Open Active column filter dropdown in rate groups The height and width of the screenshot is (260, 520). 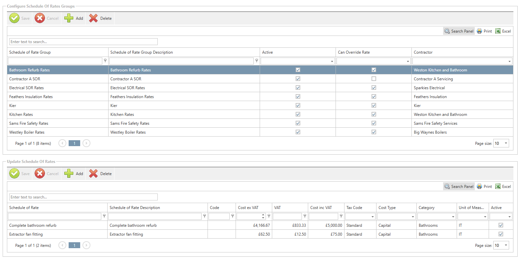pos(332,61)
